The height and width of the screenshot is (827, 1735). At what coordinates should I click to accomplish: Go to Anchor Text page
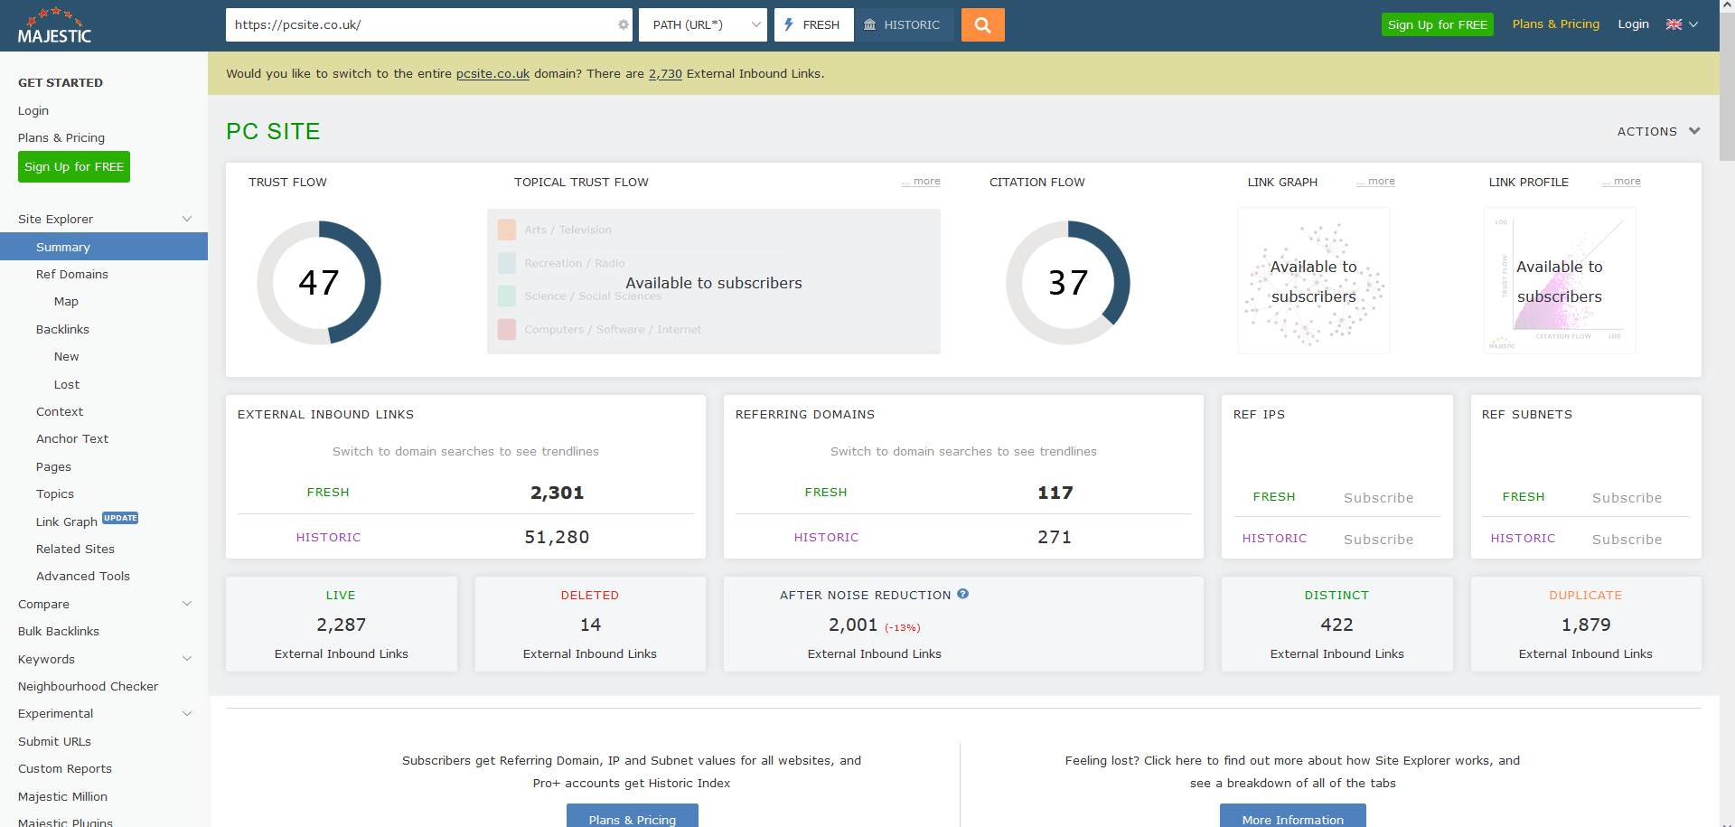pos(72,438)
